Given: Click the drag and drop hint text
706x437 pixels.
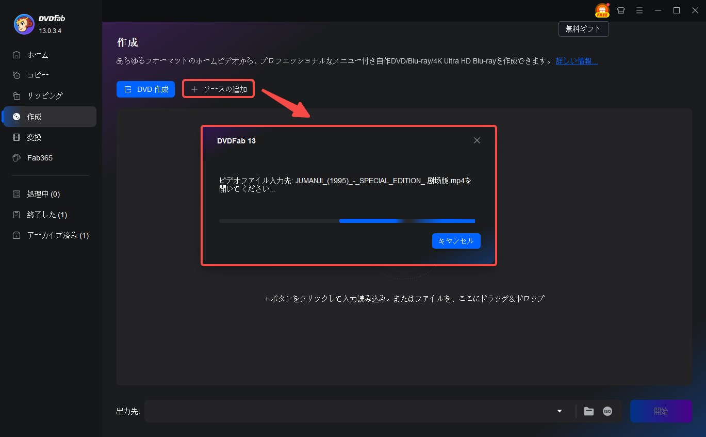Looking at the screenshot, I should [x=404, y=299].
